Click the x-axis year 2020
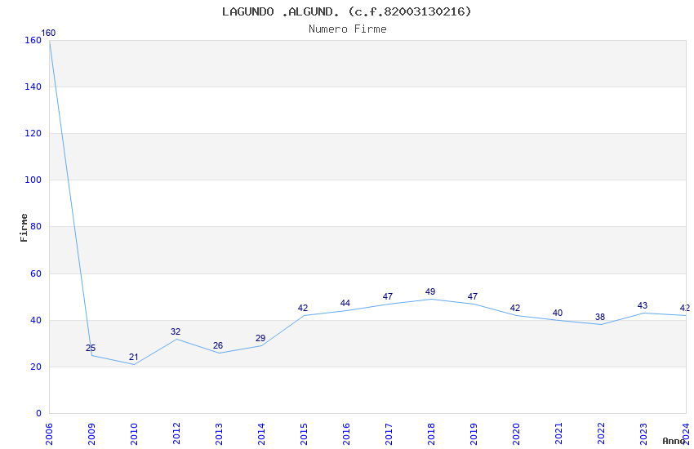 pyautogui.click(x=517, y=433)
